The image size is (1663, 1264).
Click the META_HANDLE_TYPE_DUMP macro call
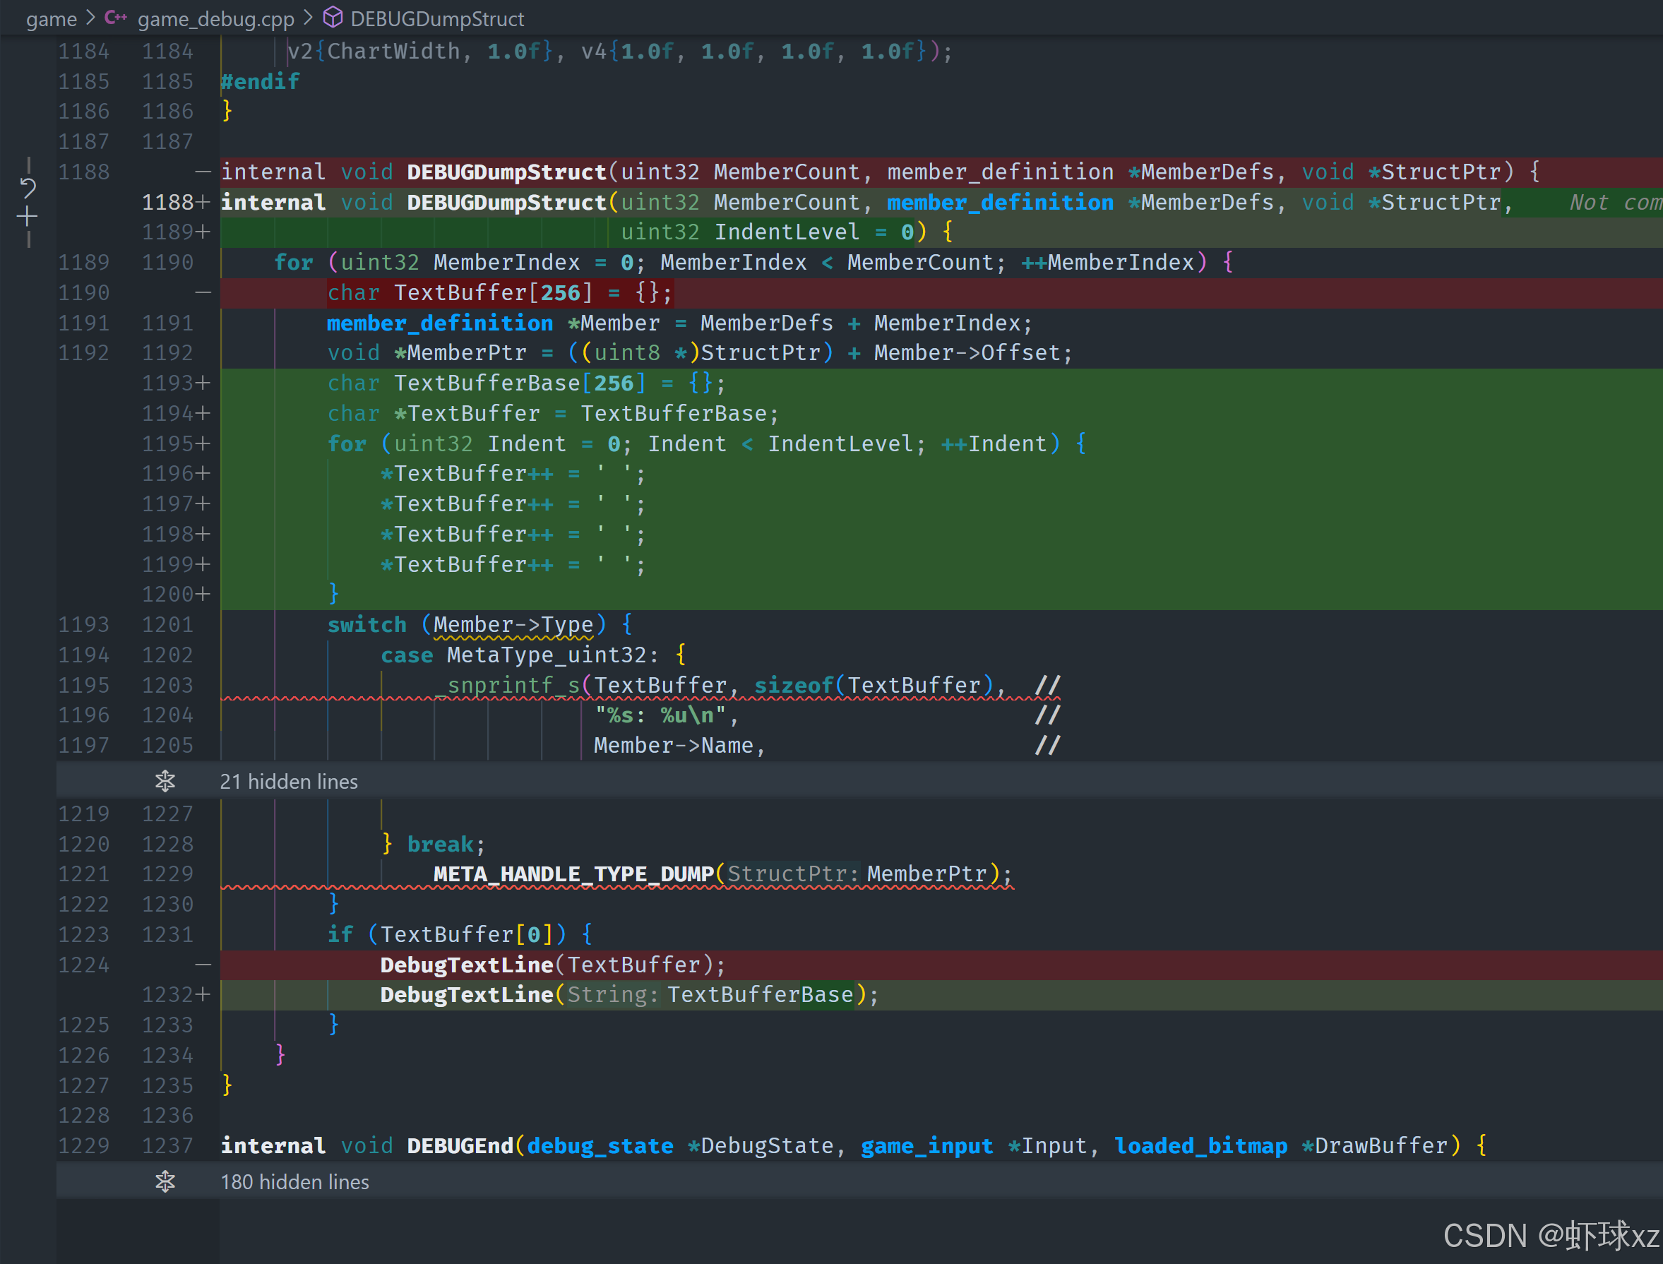point(573,874)
